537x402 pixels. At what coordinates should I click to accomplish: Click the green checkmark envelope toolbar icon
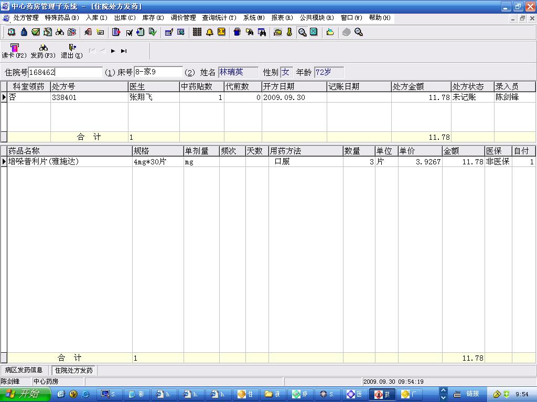click(36, 32)
